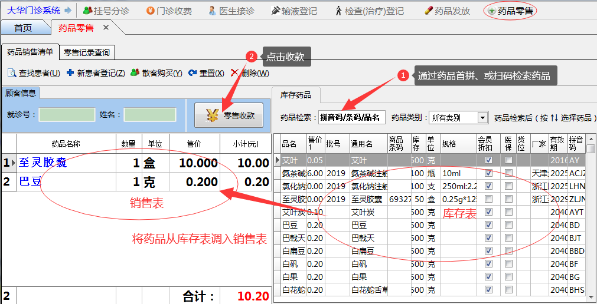The height and width of the screenshot is (304, 597).
Task: Close the 药品零售 tab
Action: pos(106,27)
